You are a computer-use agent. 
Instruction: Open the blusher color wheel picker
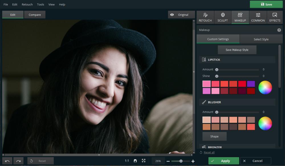tap(265, 123)
